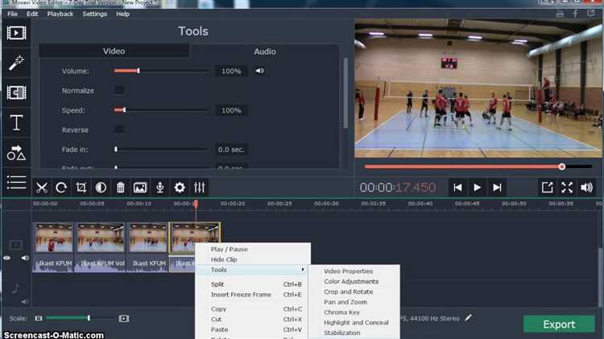Enable the Reverse checkbox
The width and height of the screenshot is (604, 339).
point(119,129)
